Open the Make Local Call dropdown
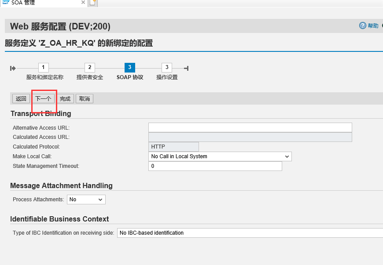 220,156
